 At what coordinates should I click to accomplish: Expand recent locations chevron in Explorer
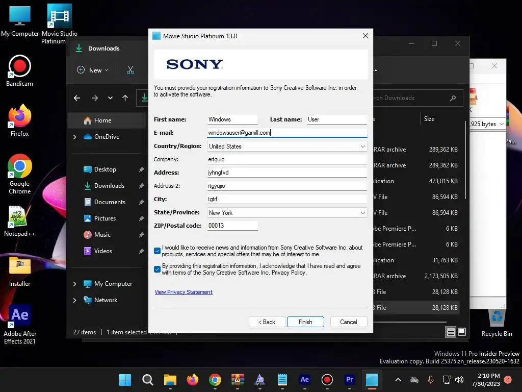click(x=110, y=98)
